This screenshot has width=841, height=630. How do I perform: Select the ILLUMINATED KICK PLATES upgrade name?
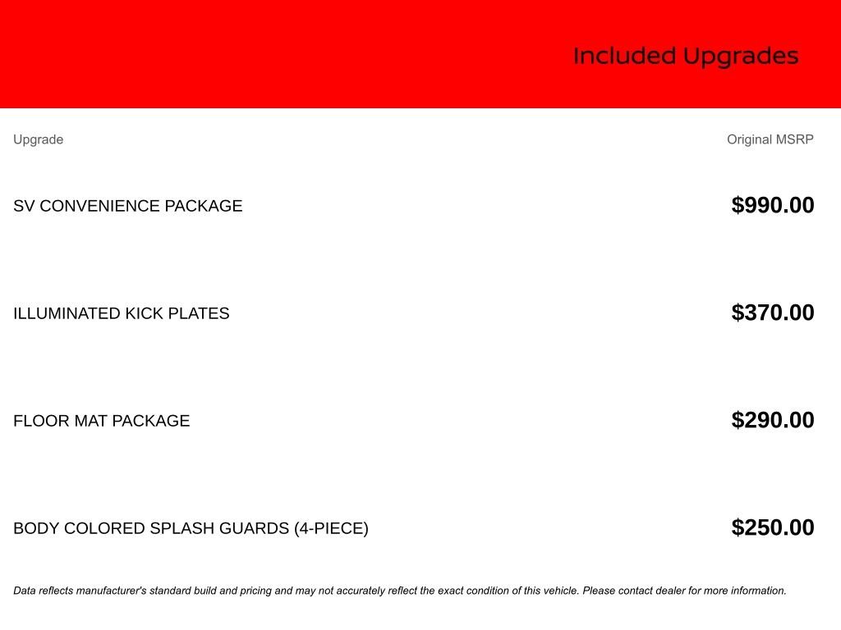pyautogui.click(x=122, y=313)
